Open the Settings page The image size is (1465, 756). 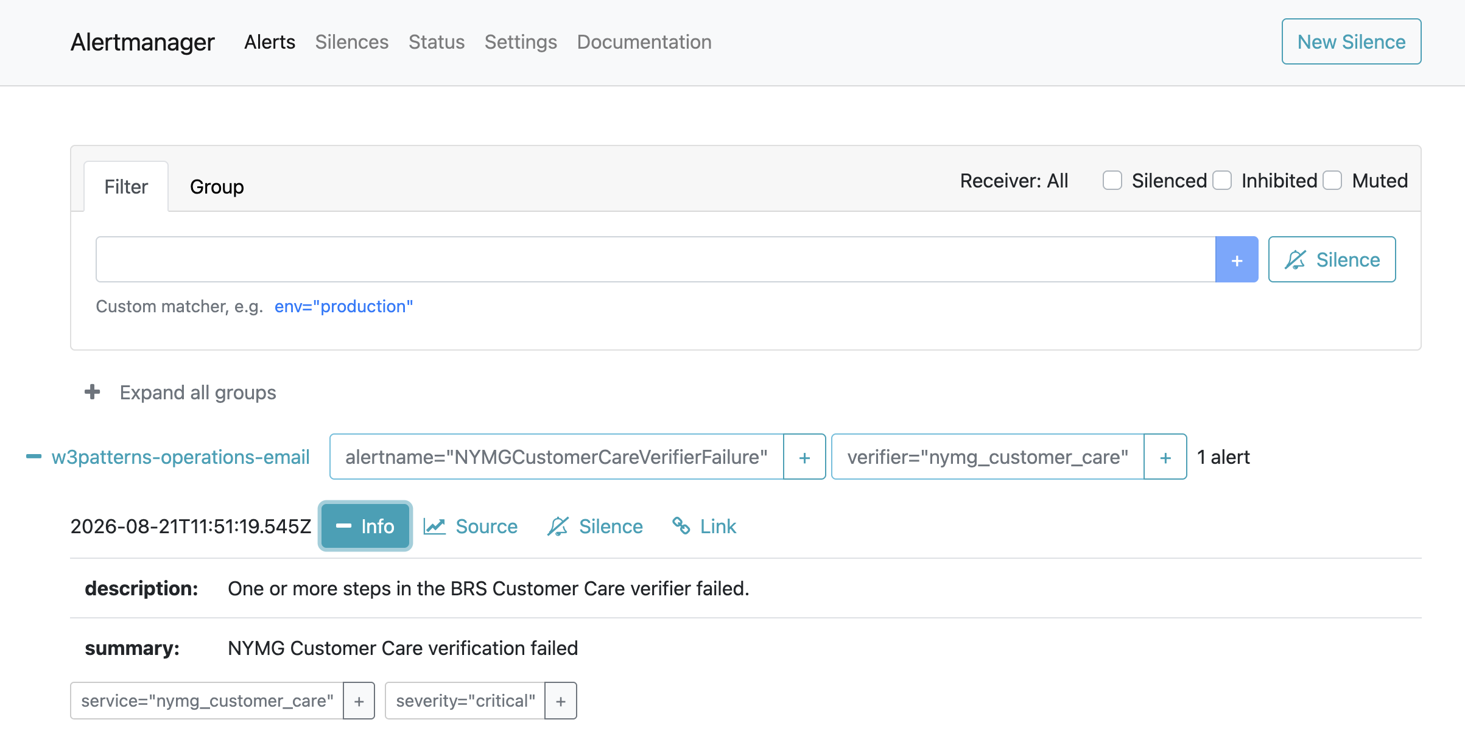click(x=521, y=42)
